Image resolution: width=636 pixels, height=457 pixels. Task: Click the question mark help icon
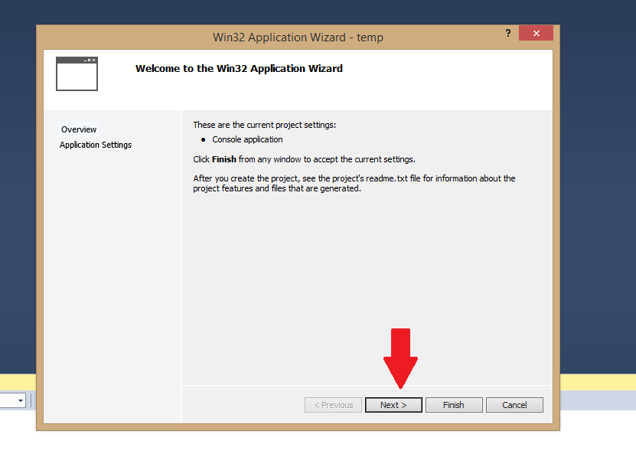pos(508,34)
